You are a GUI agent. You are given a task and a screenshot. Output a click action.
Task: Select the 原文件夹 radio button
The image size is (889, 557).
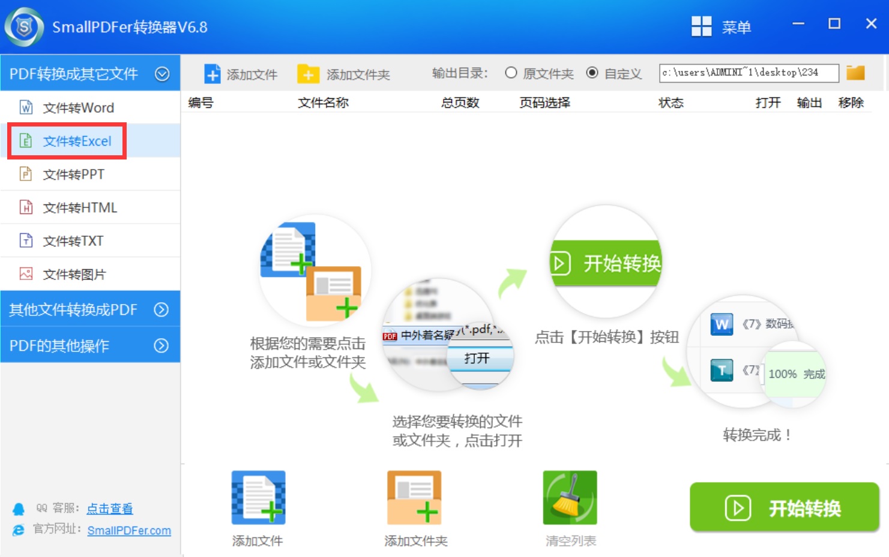tap(511, 73)
